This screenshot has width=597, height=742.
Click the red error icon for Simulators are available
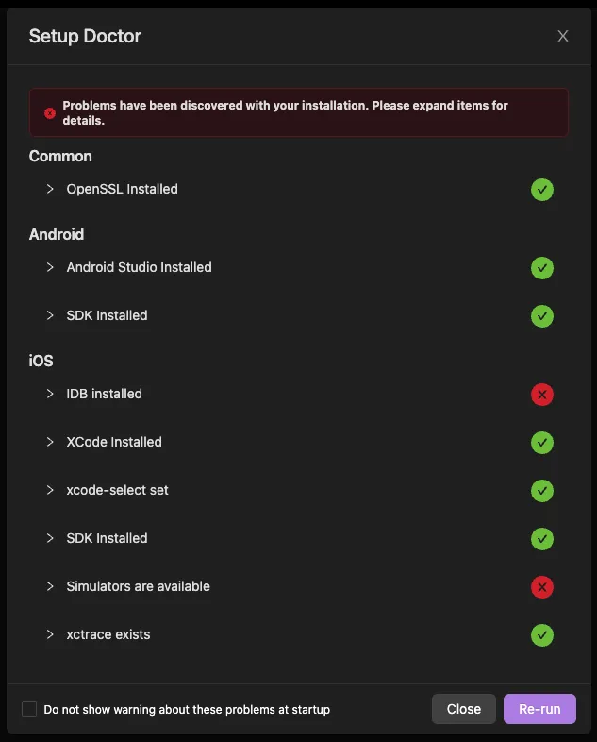coord(541,587)
